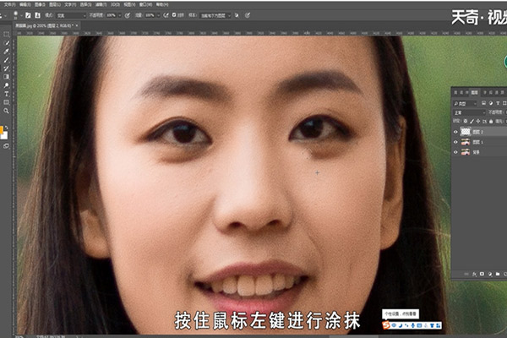Lock image pixels brush icon

pyautogui.click(x=472, y=122)
